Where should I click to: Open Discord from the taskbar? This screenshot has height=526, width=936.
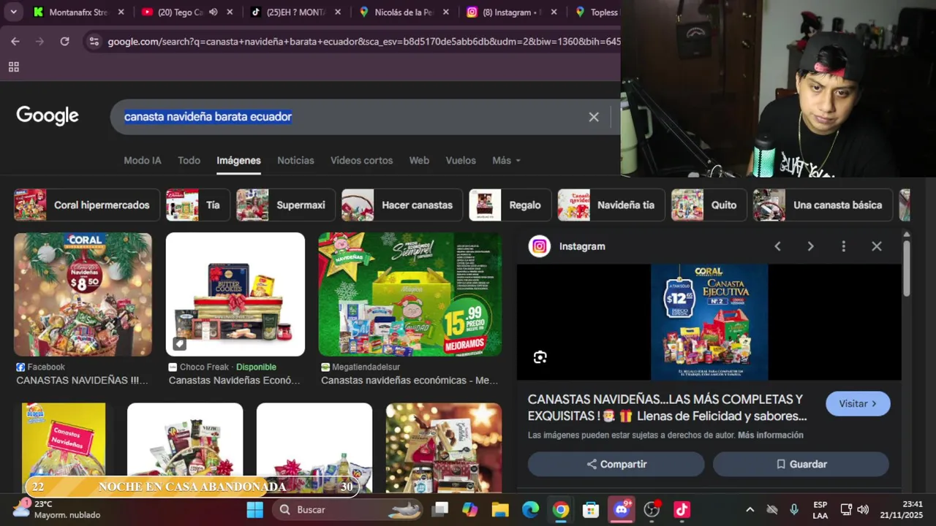coord(622,509)
